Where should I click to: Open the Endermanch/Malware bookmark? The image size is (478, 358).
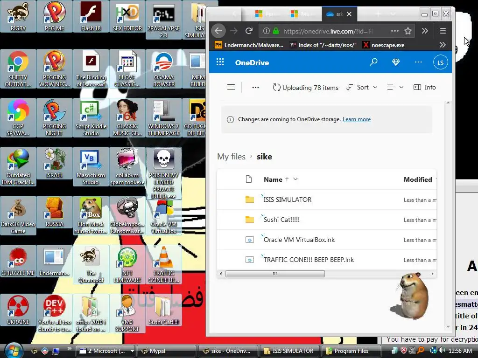click(249, 45)
